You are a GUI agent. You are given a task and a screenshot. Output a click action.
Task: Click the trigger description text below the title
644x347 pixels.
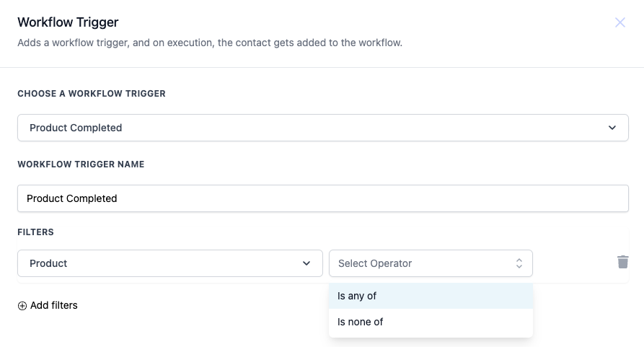(x=209, y=43)
